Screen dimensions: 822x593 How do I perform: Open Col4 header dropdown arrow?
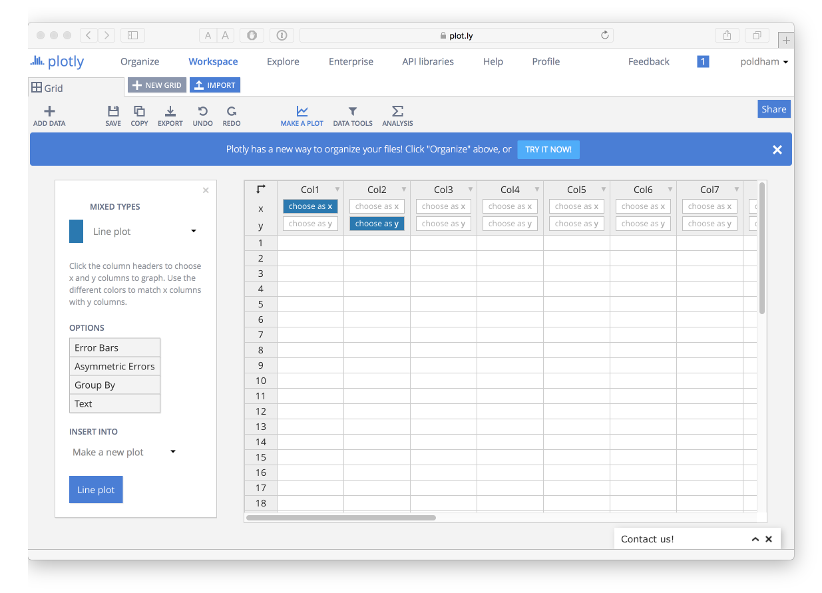point(537,190)
